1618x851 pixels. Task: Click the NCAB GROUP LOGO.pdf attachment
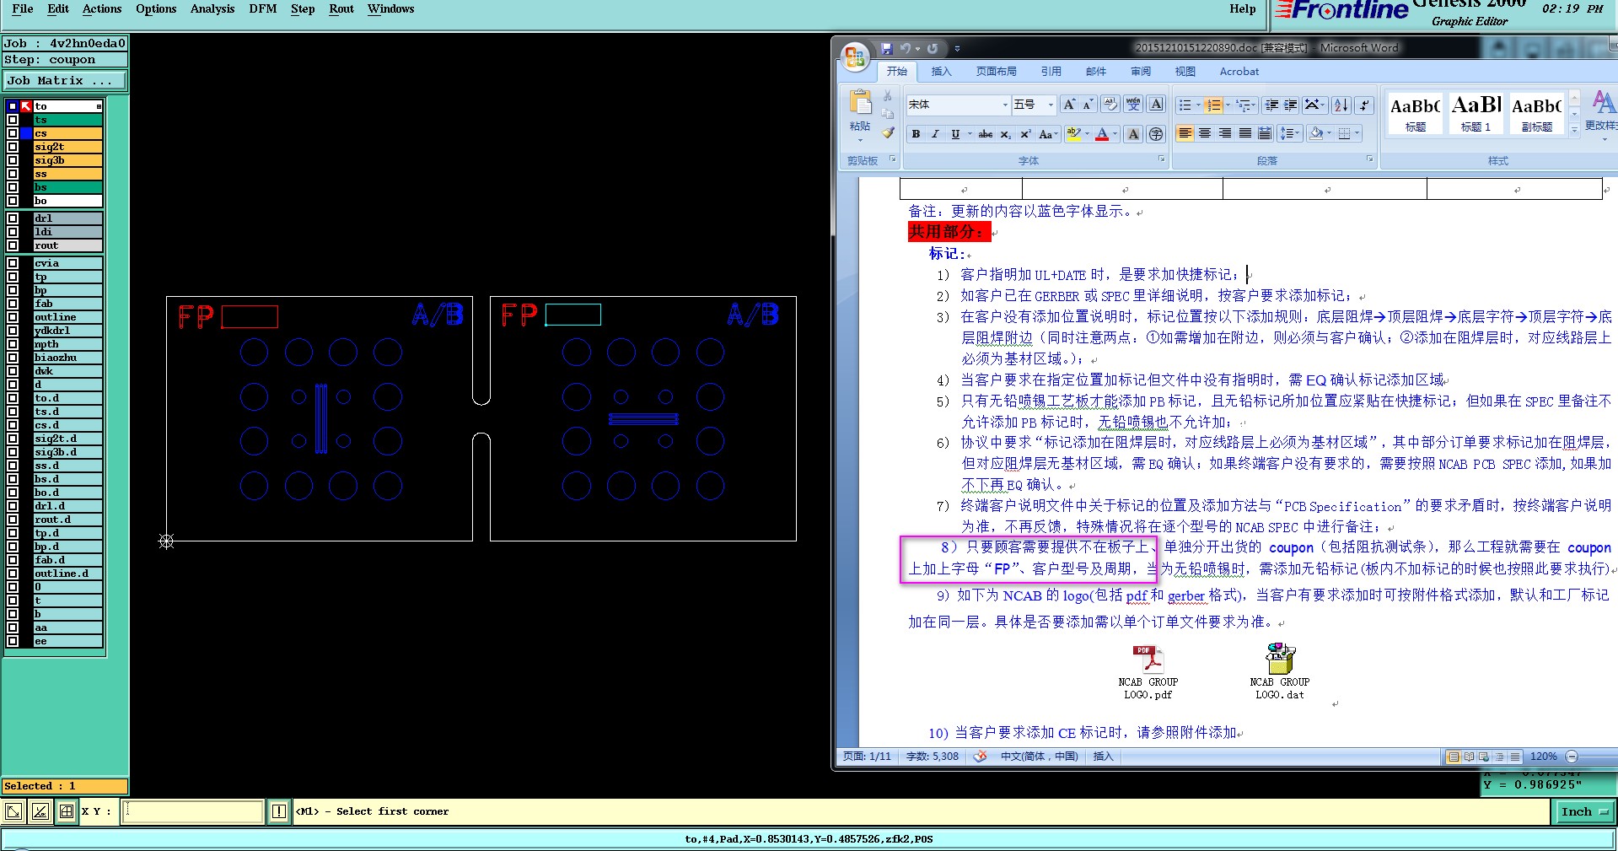[x=1148, y=672]
